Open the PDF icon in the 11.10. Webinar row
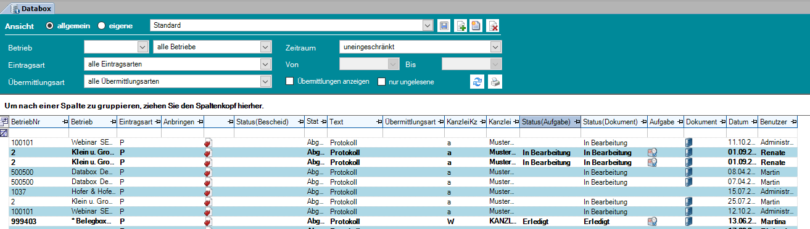The image size is (810, 229). coord(208,142)
